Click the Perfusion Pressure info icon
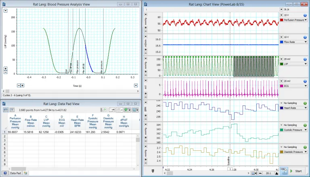The height and width of the screenshot is (177, 310). pos(305,15)
